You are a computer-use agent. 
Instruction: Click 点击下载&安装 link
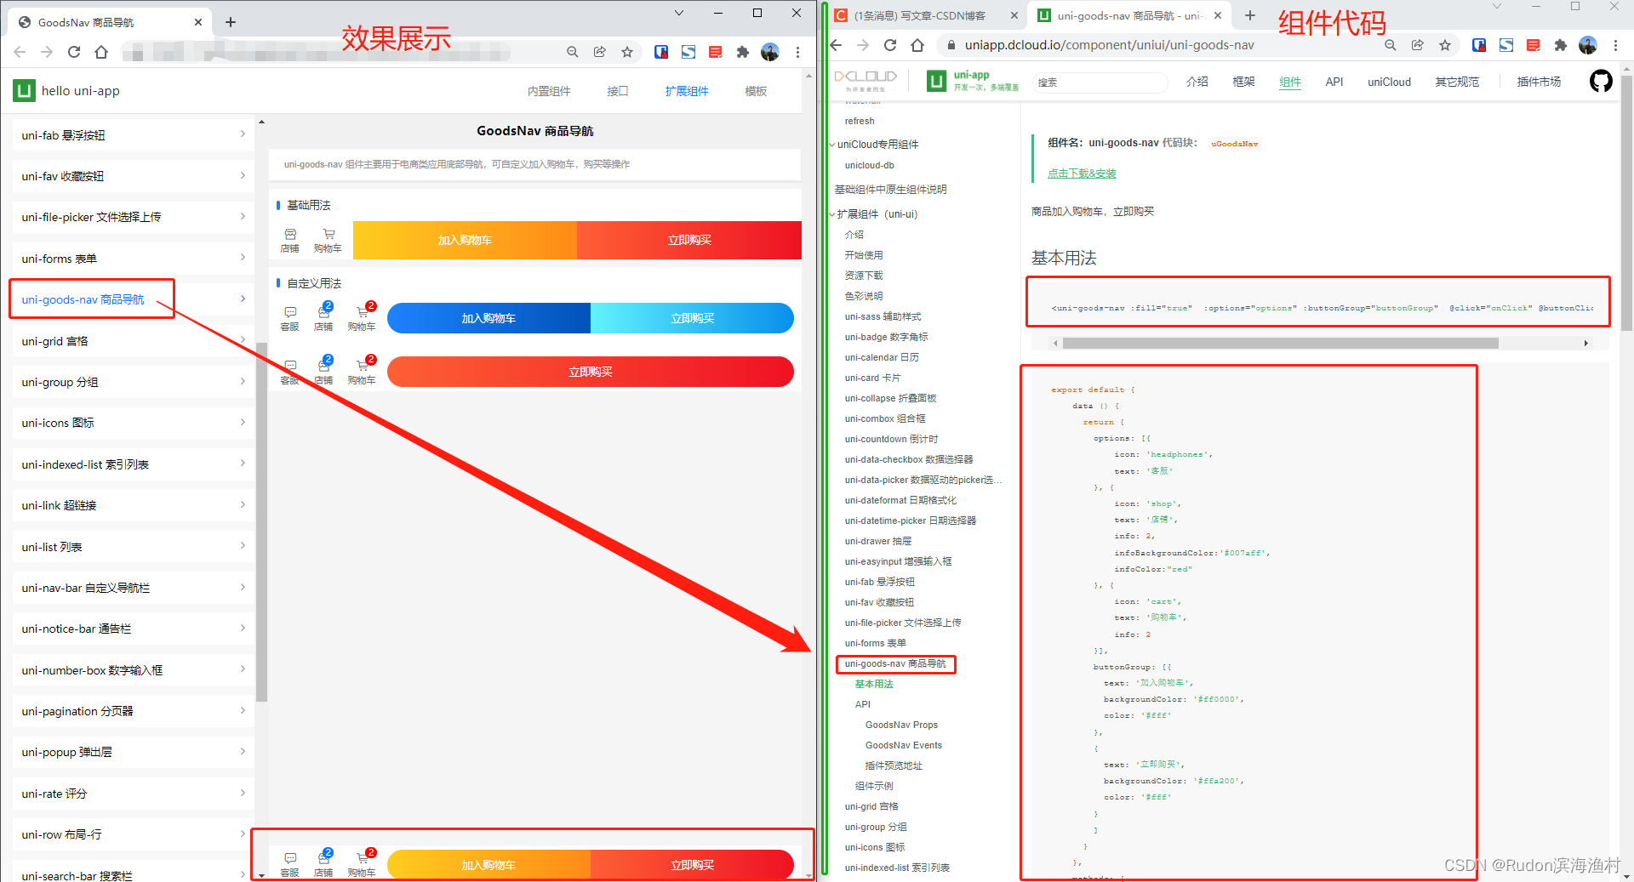coord(1082,174)
